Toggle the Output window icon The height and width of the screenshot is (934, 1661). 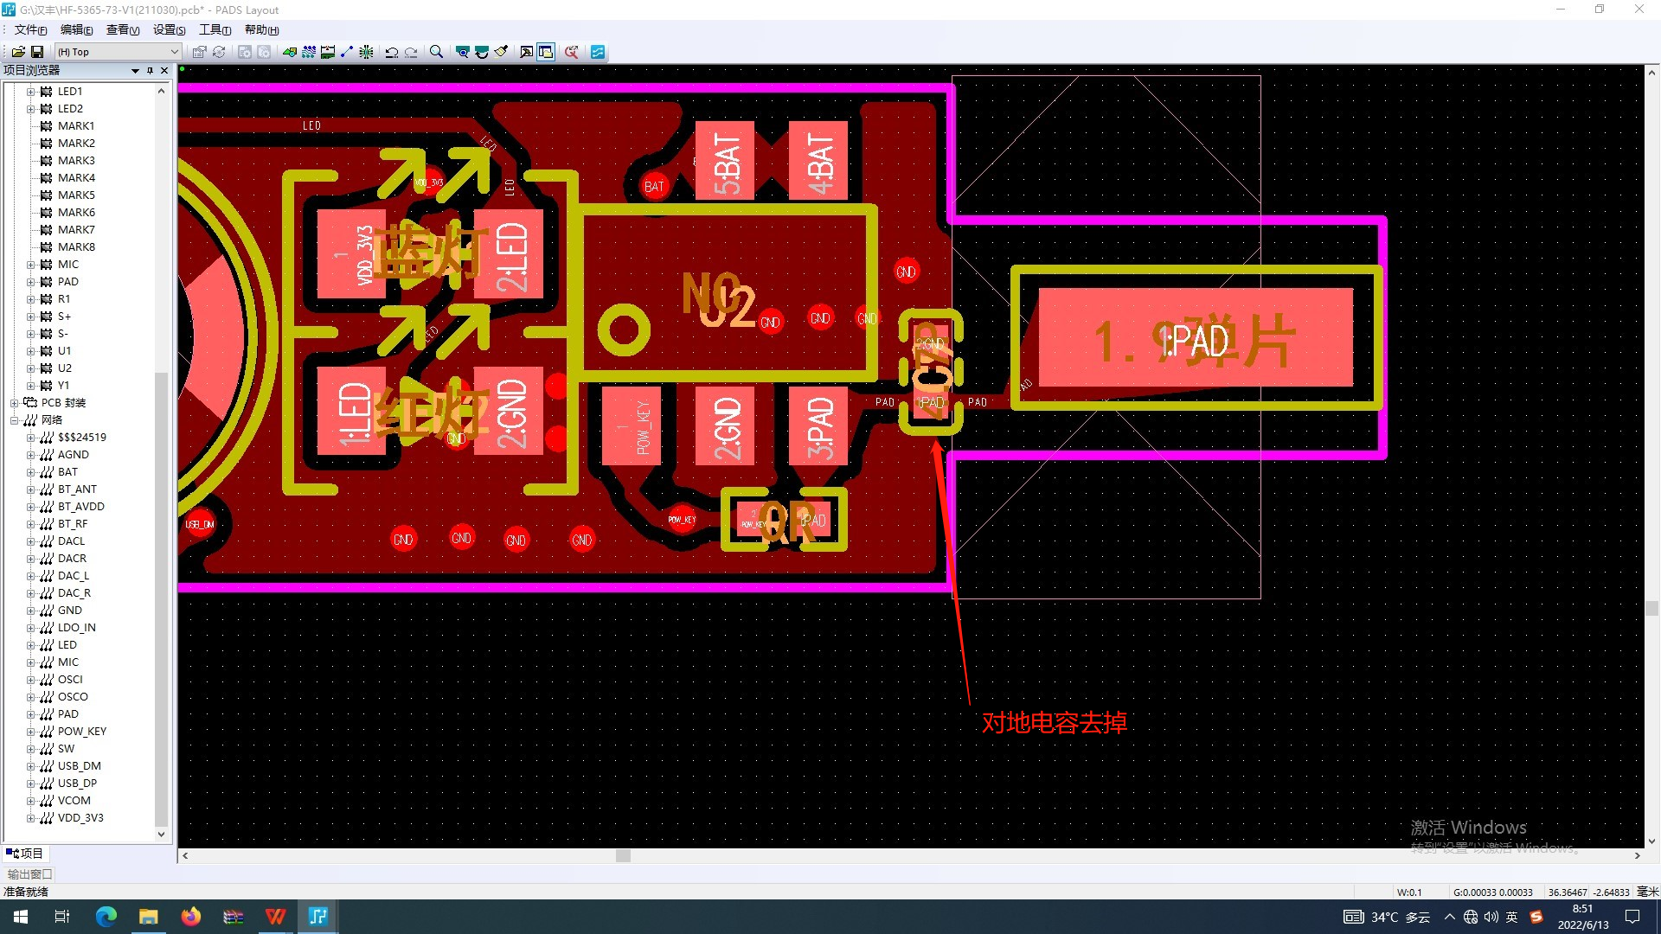(526, 52)
